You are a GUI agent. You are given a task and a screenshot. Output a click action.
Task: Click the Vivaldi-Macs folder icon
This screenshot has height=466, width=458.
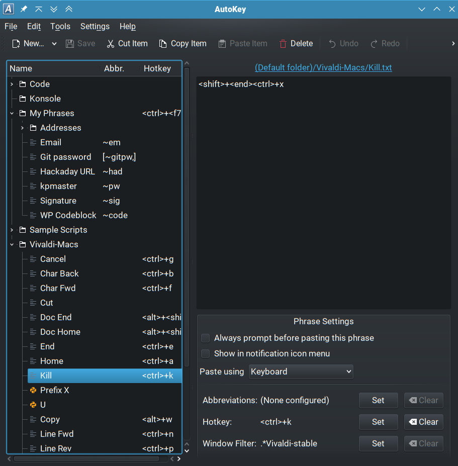(22, 245)
